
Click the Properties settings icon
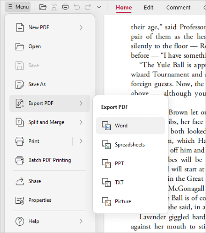tap(20, 200)
